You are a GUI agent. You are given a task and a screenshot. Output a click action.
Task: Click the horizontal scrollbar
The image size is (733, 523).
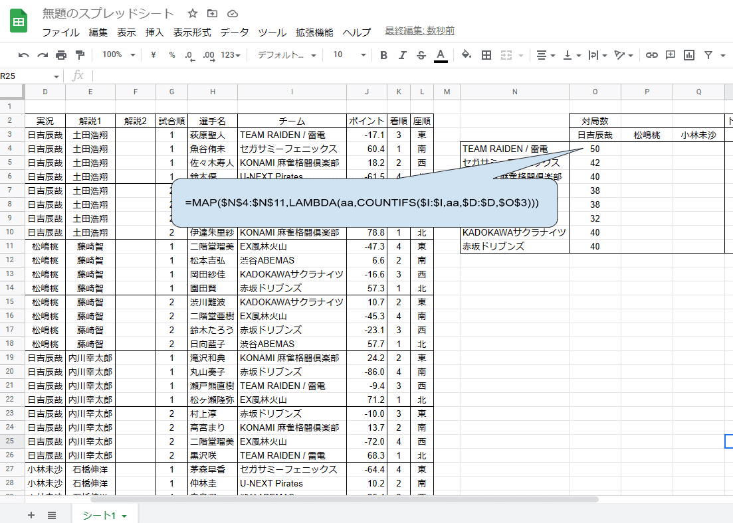[x=344, y=499]
